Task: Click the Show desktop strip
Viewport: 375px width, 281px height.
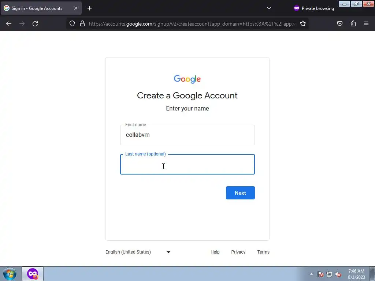Action: click(372, 274)
